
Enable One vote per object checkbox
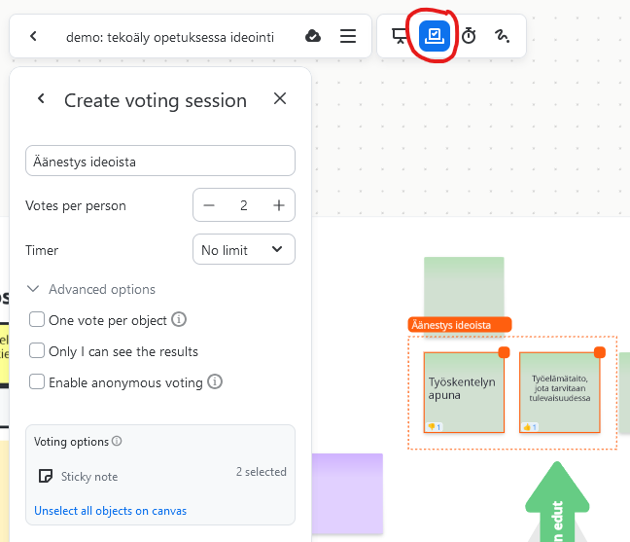click(x=37, y=319)
